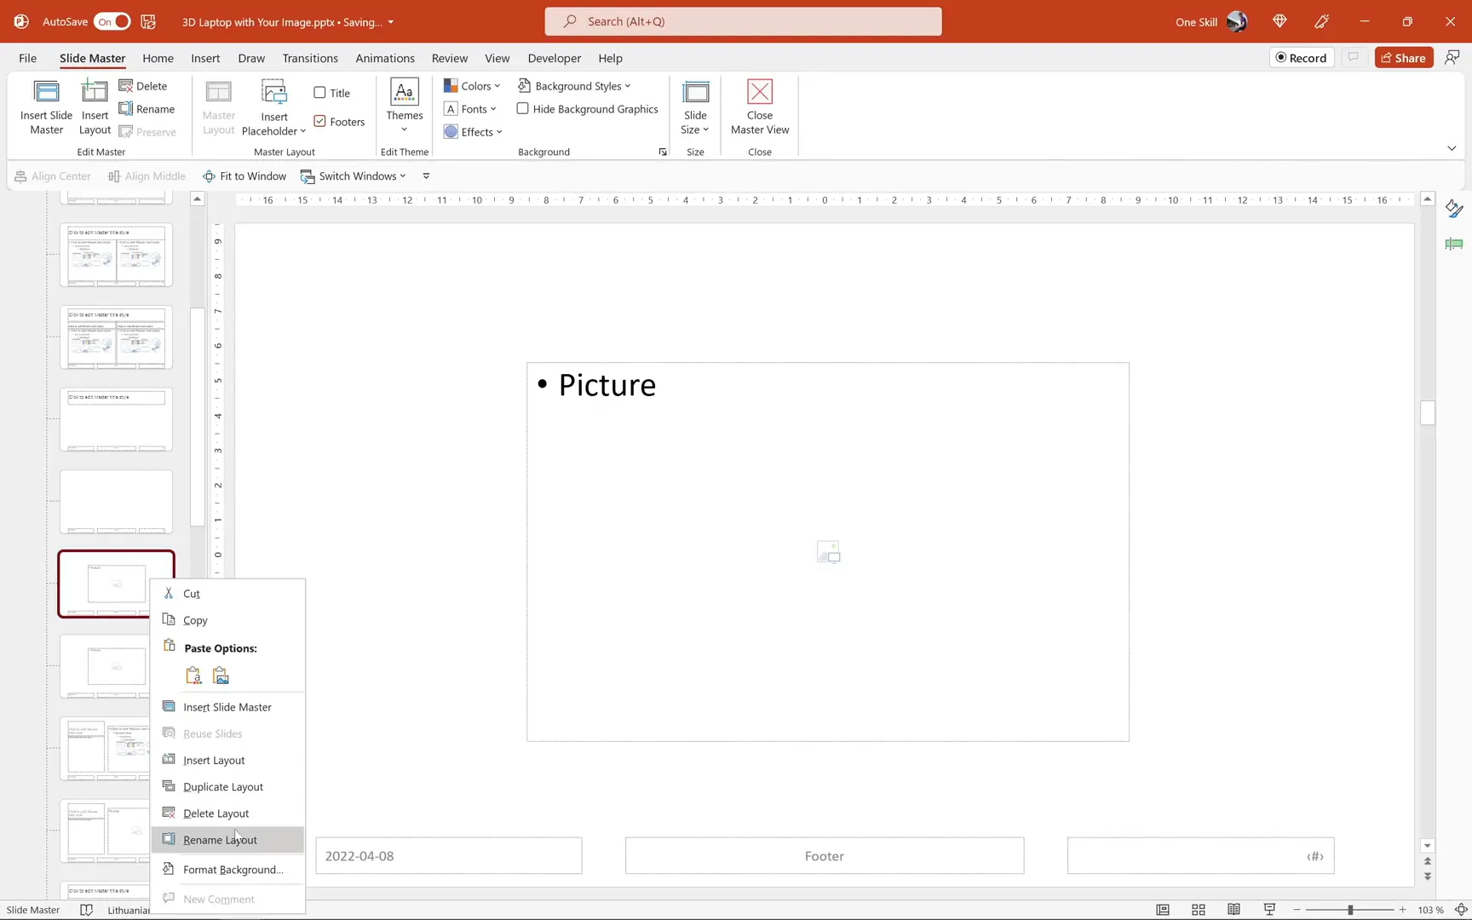Open Slide Size dropdown

(x=695, y=107)
